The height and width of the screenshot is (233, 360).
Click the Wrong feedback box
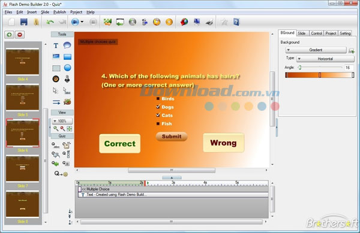click(x=223, y=143)
